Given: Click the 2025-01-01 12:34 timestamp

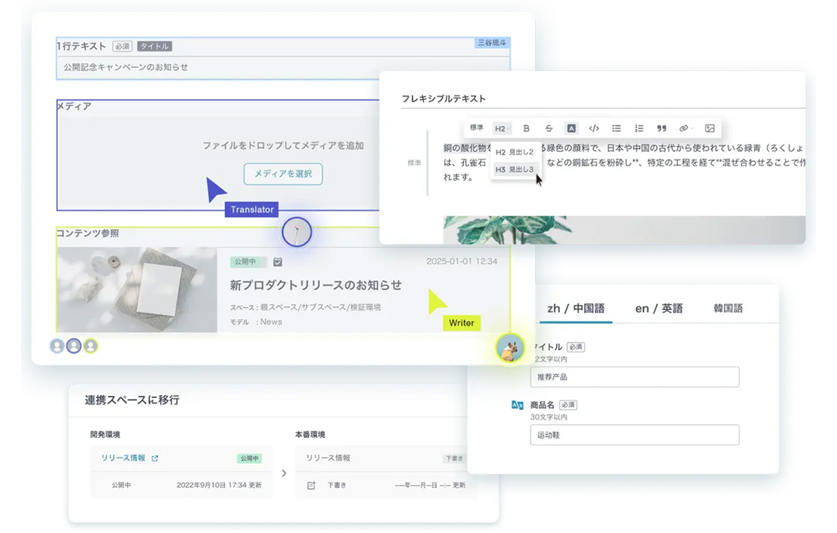Looking at the screenshot, I should pyautogui.click(x=462, y=262).
